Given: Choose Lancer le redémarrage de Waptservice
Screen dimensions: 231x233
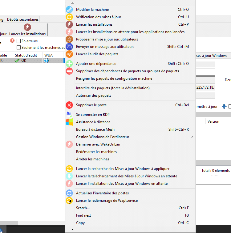Looking at the screenshot, I should pos(130,201).
